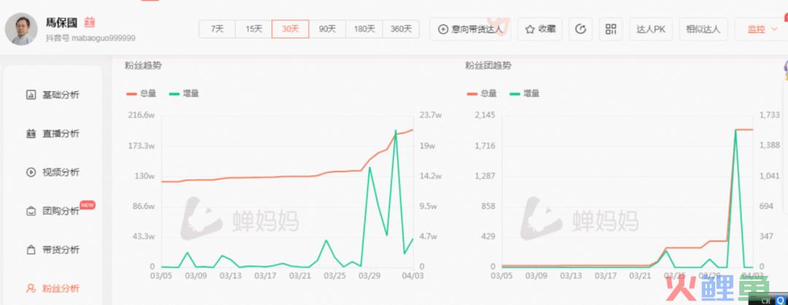
Task: Toggle 总量 legend in 粉丝团趋势 chart
Action: (482, 93)
